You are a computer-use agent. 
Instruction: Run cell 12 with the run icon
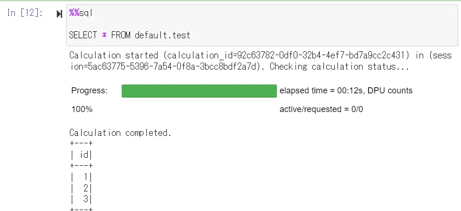click(59, 14)
